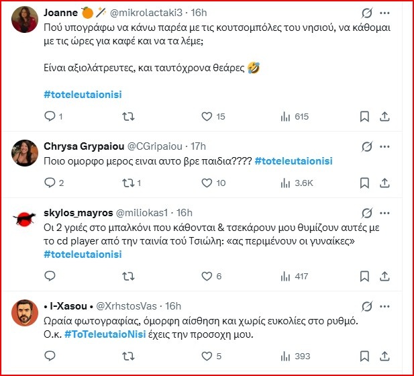
Task: Share Joanne's tweet
Action: pyautogui.click(x=384, y=117)
